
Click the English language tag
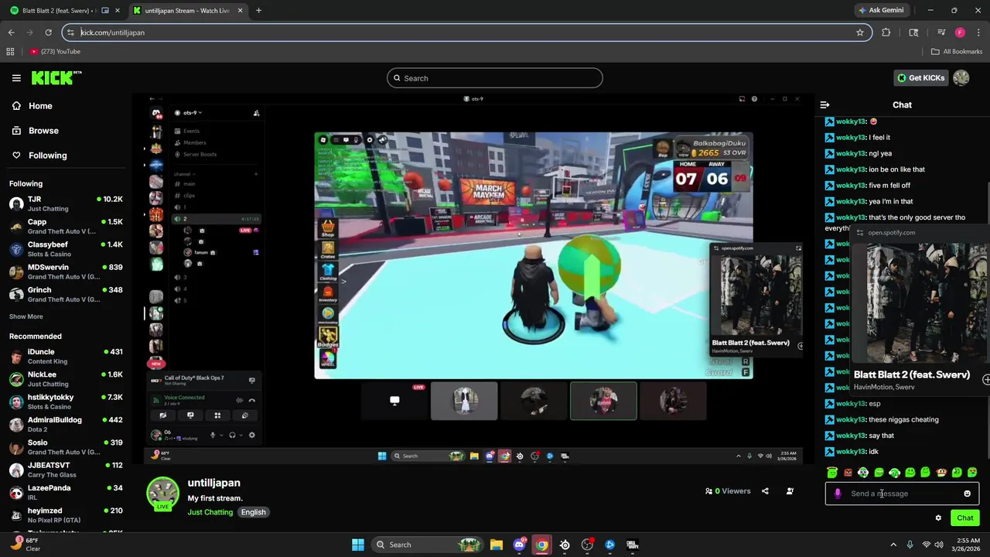point(253,512)
